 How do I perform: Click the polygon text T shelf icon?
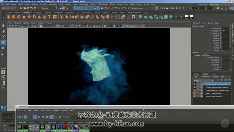50,17
